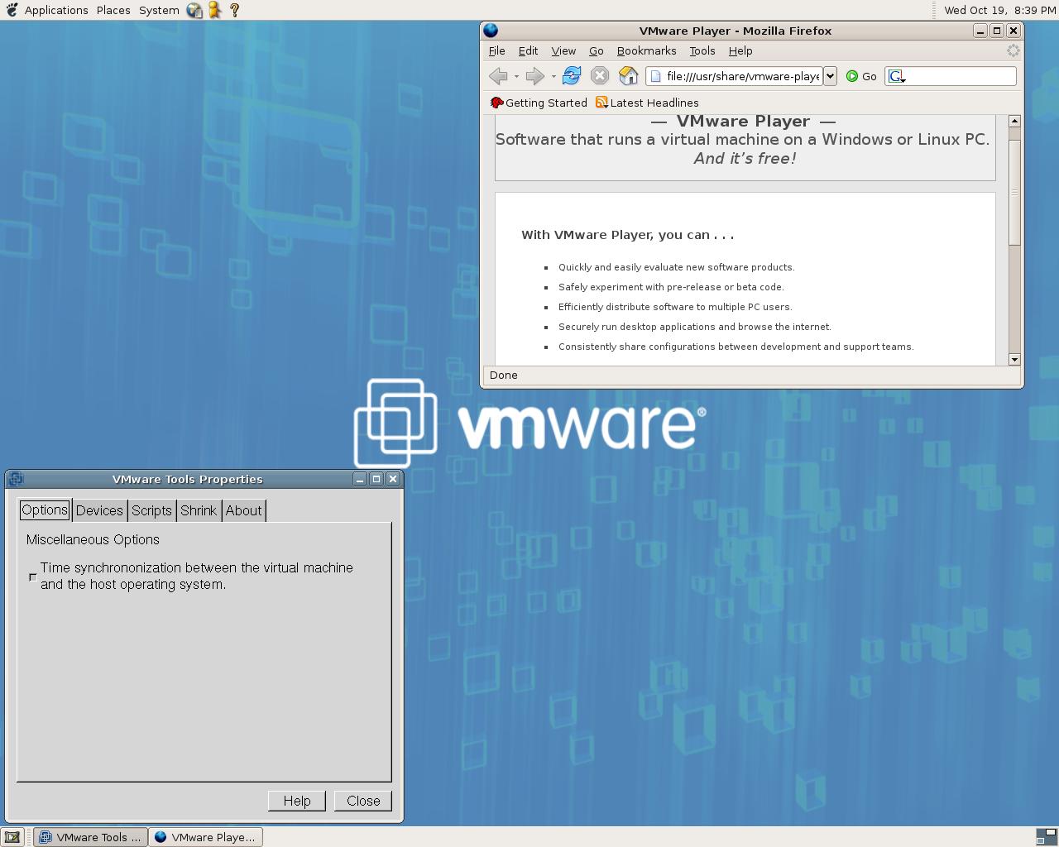
Task: Switch to the Shrink tab
Action: [199, 511]
